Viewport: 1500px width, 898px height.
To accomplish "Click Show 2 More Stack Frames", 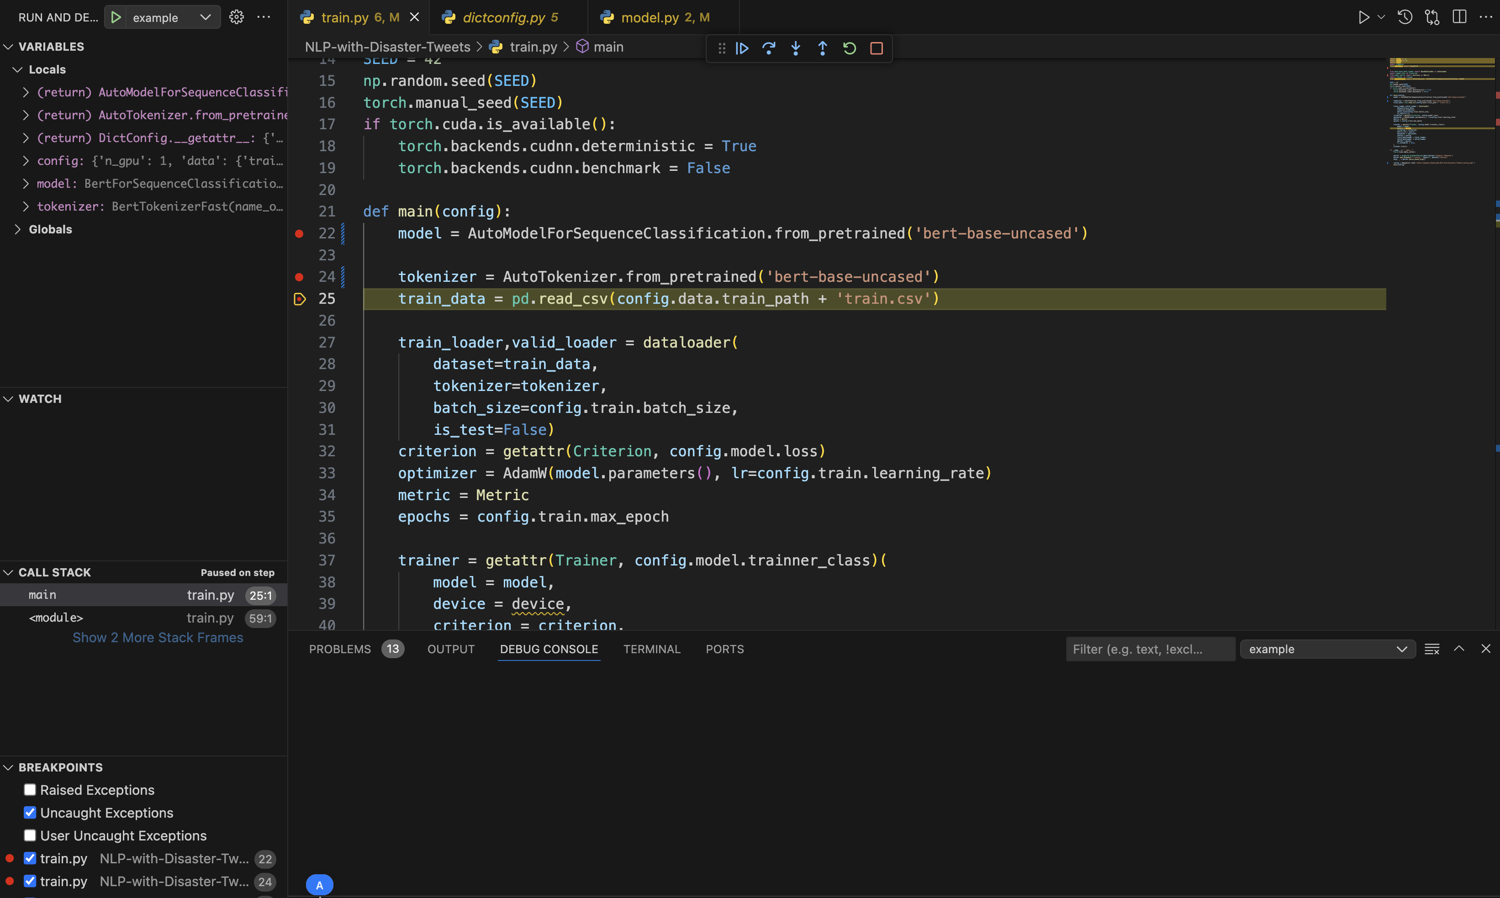I will 157,638.
